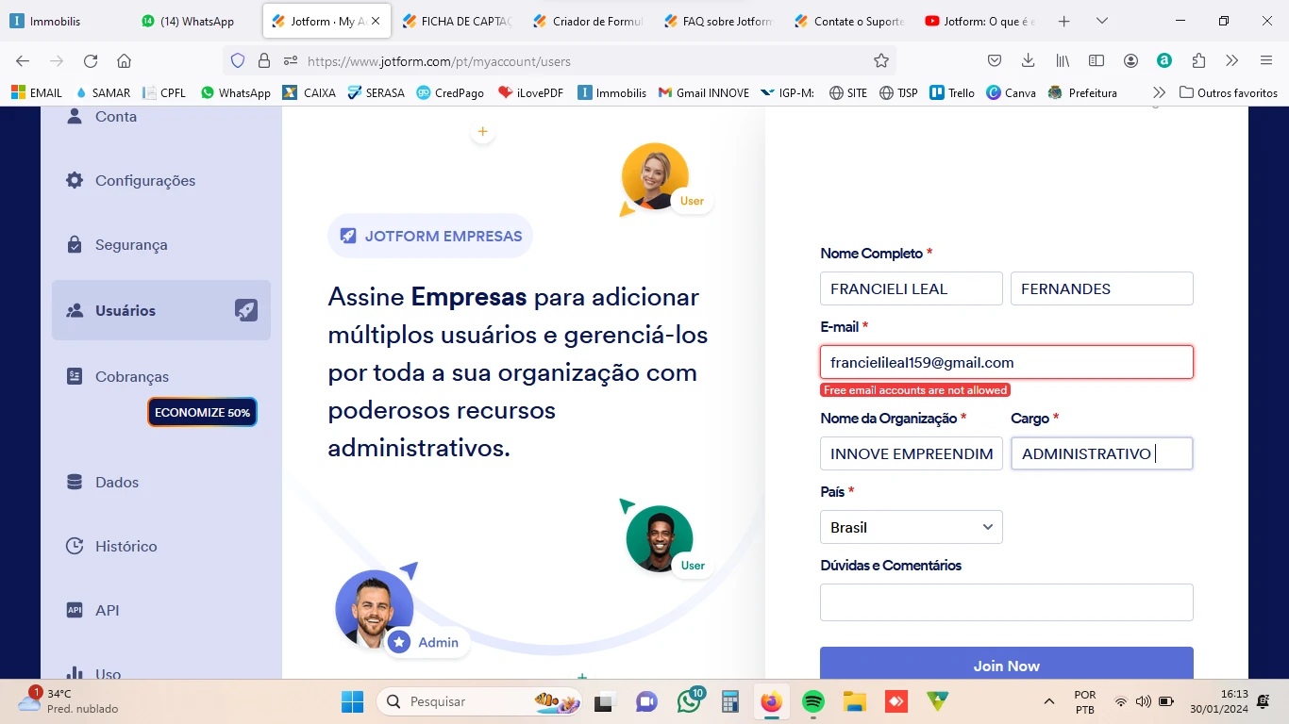Click the ECONOMIZE 50% offer
The height and width of the screenshot is (724, 1289).
click(x=201, y=412)
